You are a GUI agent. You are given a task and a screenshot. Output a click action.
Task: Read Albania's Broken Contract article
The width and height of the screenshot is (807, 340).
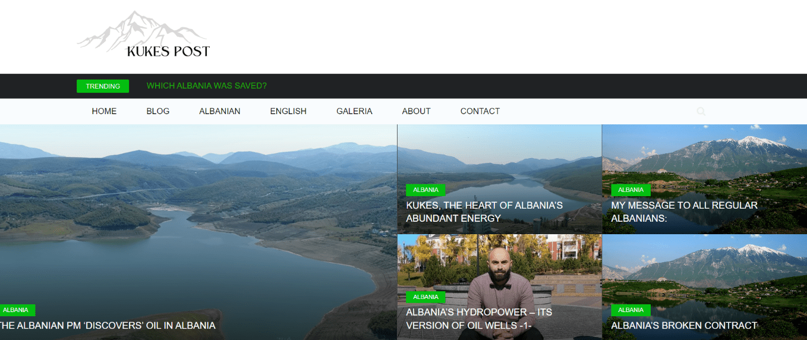point(684,326)
